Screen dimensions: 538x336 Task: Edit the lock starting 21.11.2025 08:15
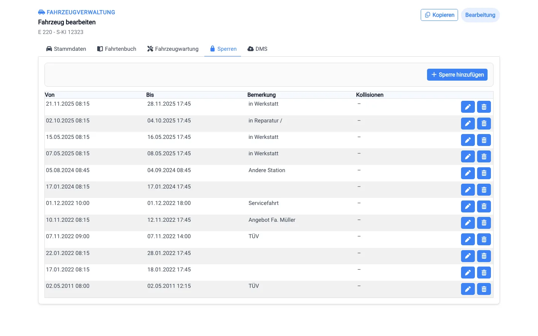(468, 107)
